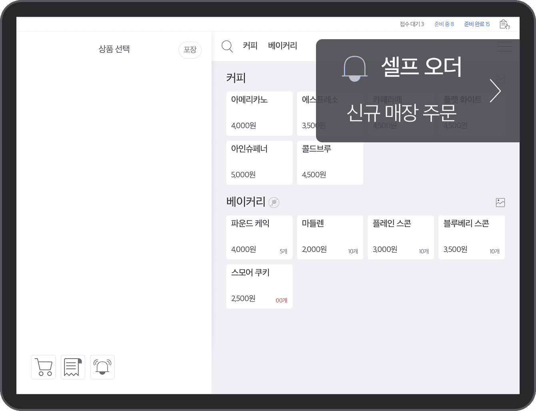Add 아메리카노 4,000원 to the order
This screenshot has width=536, height=411.
coord(259,114)
